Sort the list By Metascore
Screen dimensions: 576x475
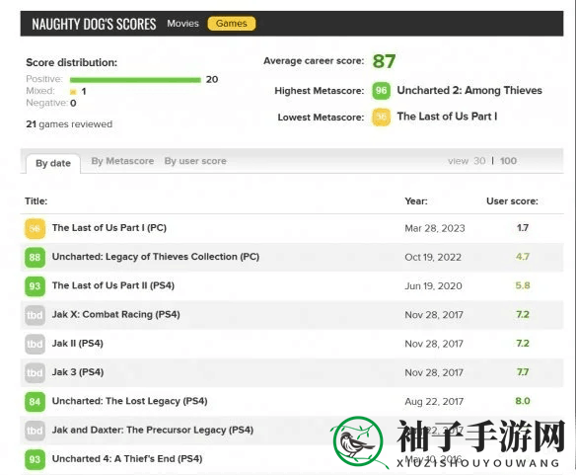[122, 161]
